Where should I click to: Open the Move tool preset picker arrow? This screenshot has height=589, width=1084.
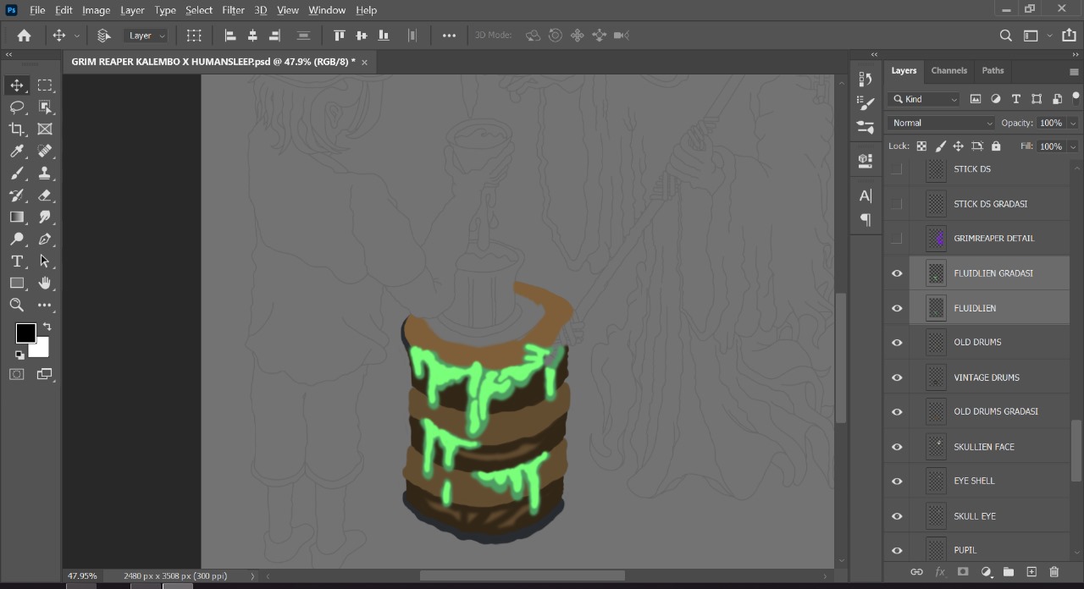77,36
